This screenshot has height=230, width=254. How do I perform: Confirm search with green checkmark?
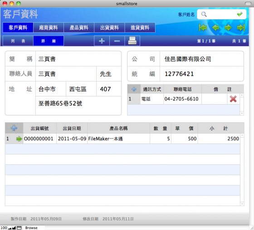tap(239, 14)
